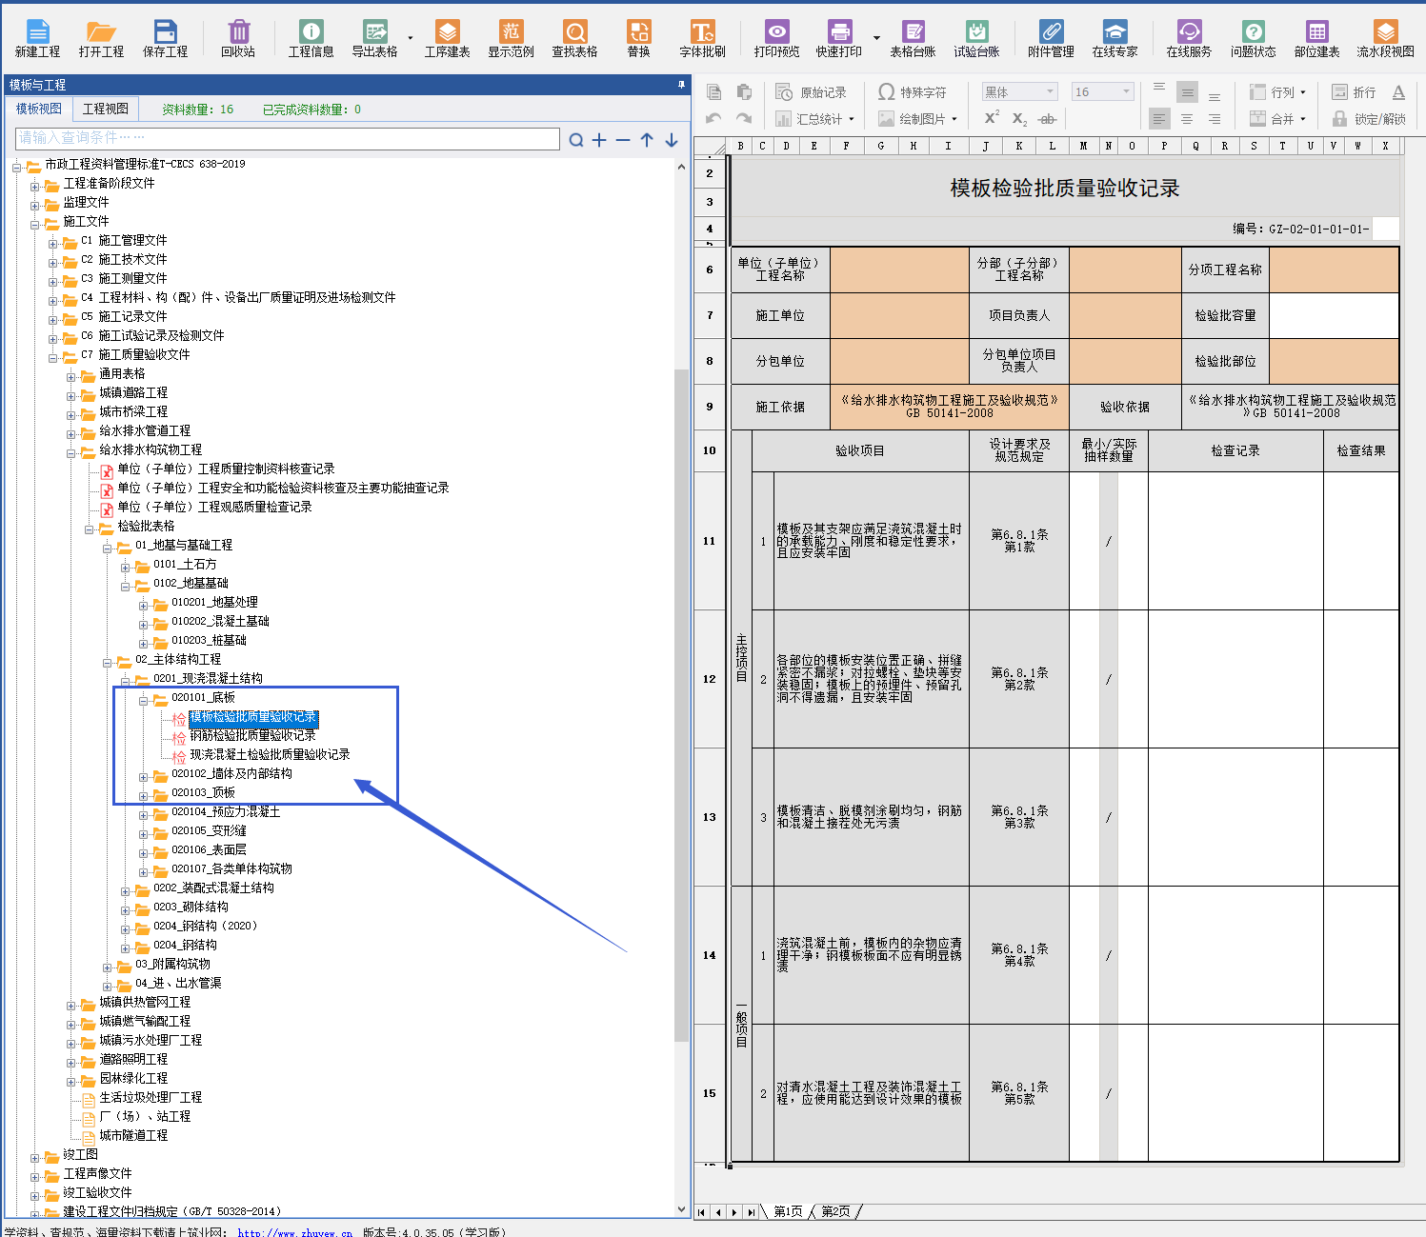Screen dimensions: 1426x1237
Task: Apply subscript formatting X₂
Action: (1019, 118)
